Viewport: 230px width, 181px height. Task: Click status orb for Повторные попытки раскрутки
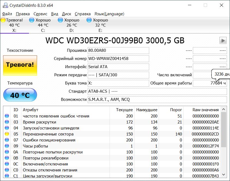pyautogui.click(x=7, y=152)
